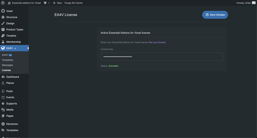Click the Elementor sidebar icon
Screen dimensions: 257x138
(x=3, y=124)
